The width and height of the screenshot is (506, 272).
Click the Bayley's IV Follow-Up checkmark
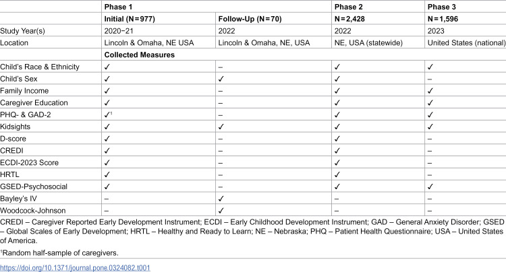[x=221, y=199]
